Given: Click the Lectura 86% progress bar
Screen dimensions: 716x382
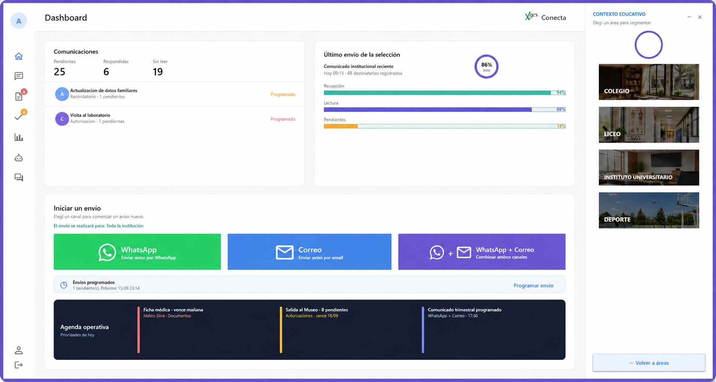Looking at the screenshot, I should pyautogui.click(x=445, y=109).
